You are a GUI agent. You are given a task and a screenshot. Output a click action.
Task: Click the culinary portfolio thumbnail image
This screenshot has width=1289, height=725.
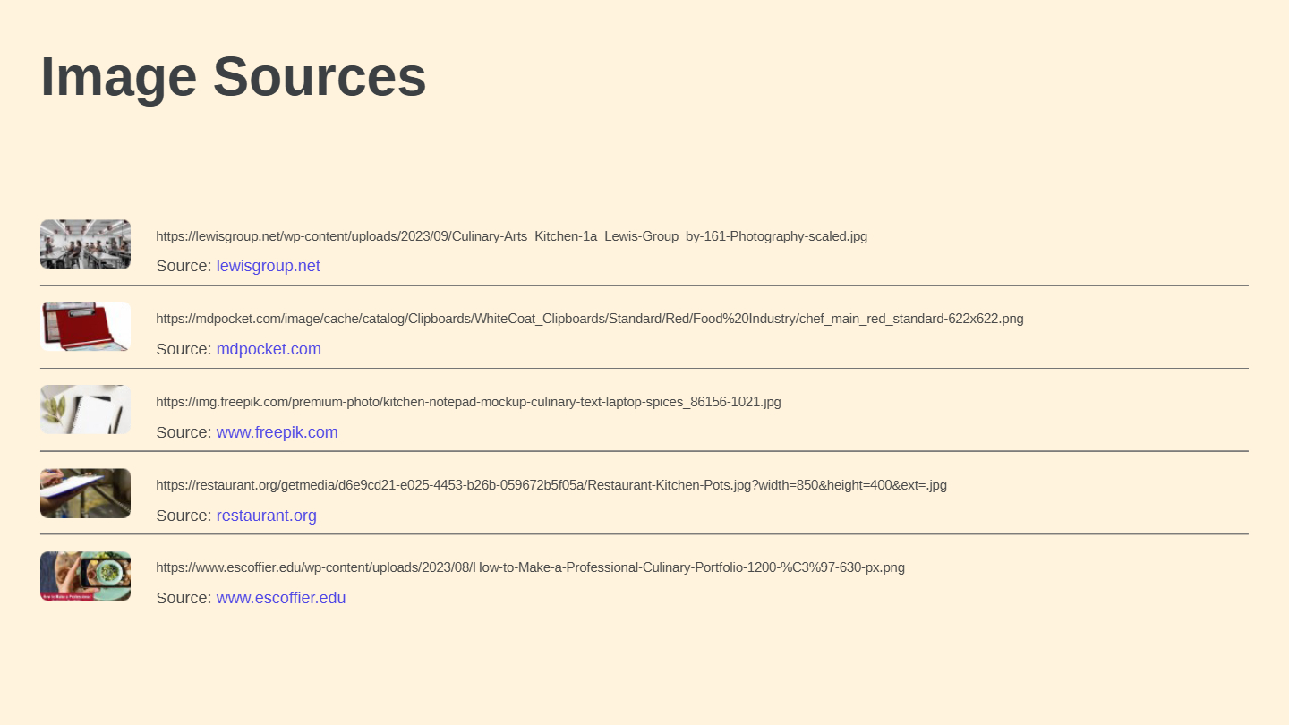click(x=85, y=576)
